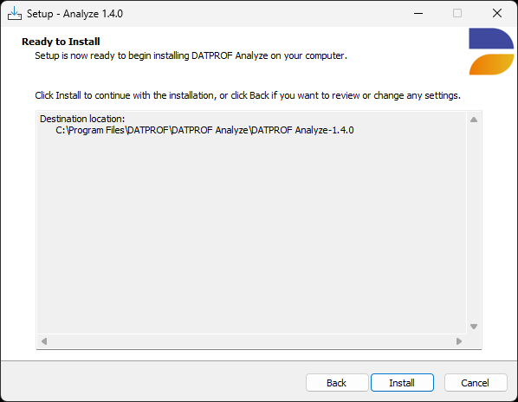The width and height of the screenshot is (518, 402).
Task: Click the horizontal scrollbar track in summary box
Action: click(251, 340)
